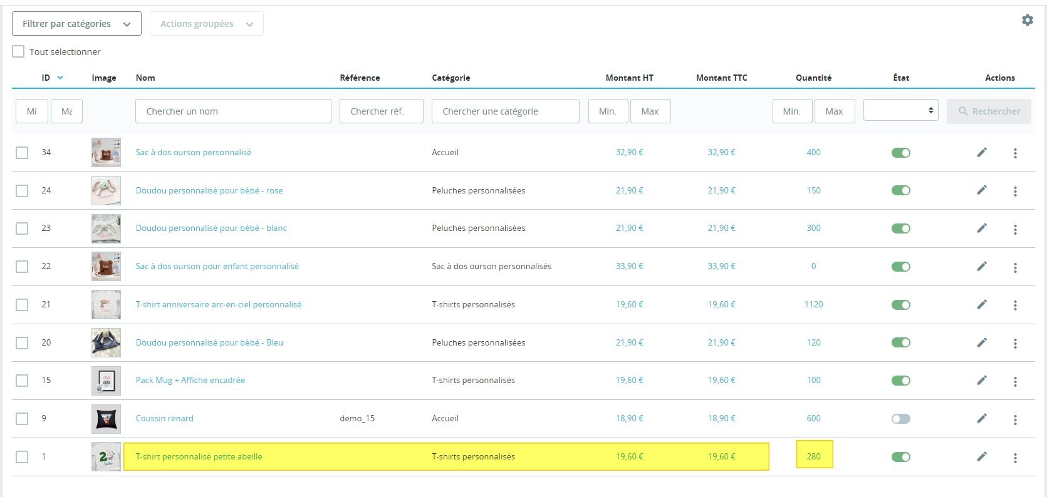
Task: Sort by Montant TTC column header
Action: [721, 78]
